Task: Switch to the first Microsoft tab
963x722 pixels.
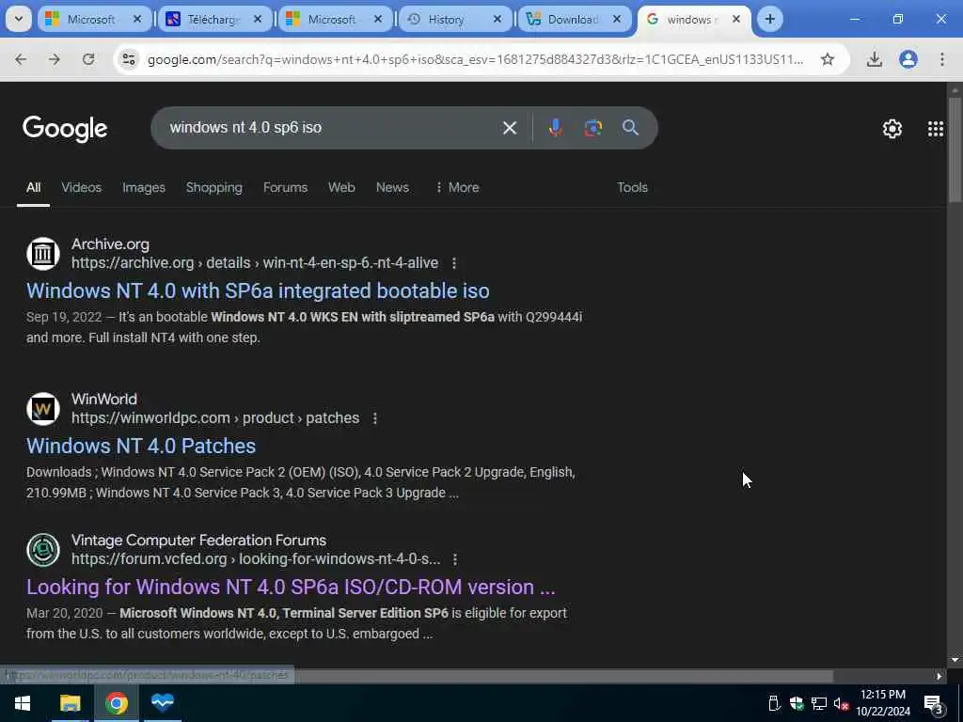Action: click(x=93, y=20)
